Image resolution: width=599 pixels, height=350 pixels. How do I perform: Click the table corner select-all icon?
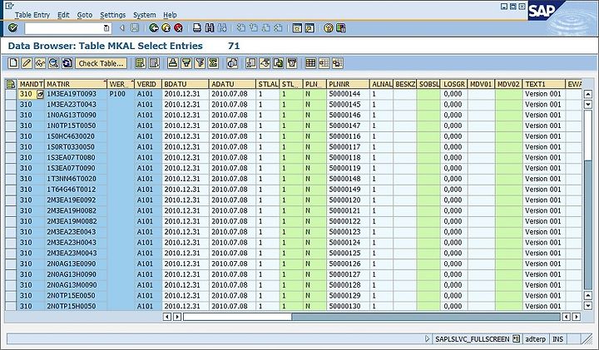click(11, 84)
